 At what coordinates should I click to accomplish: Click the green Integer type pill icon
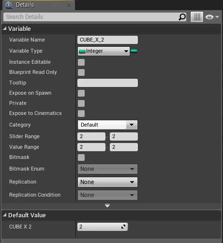[x=82, y=52]
